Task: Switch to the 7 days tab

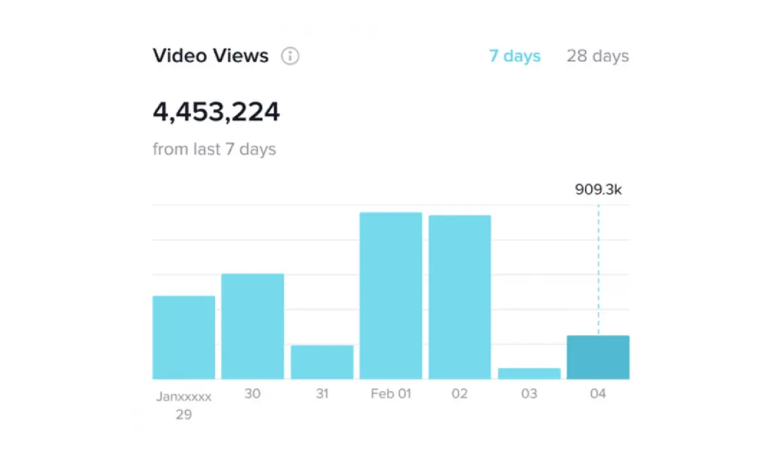Action: (515, 56)
